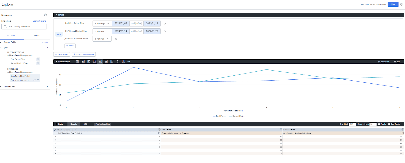Select the Map visualization icon
405x163 pixels.
(117, 61)
